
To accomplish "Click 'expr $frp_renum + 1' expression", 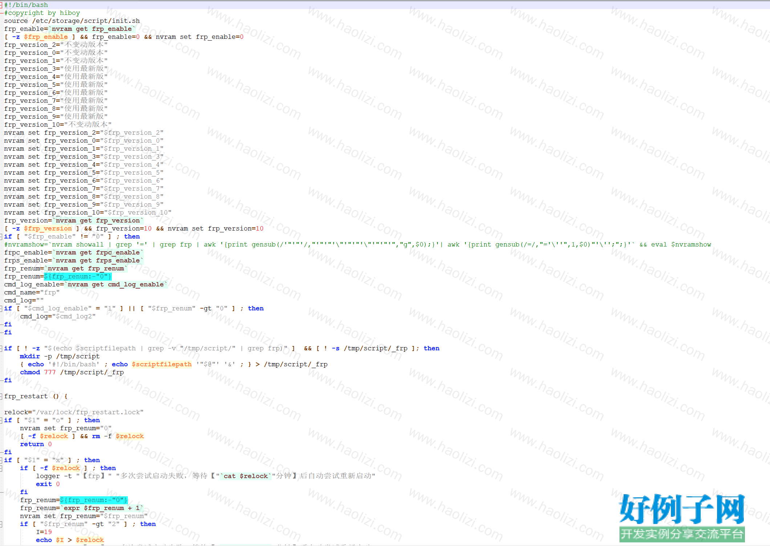I will 102,508.
